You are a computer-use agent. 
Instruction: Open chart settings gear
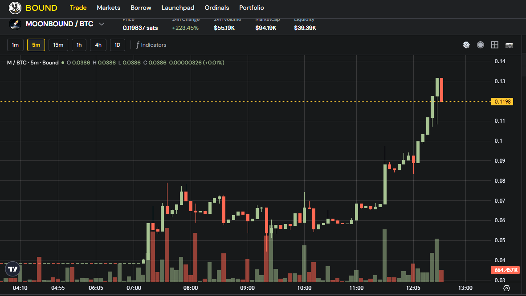tap(466, 45)
